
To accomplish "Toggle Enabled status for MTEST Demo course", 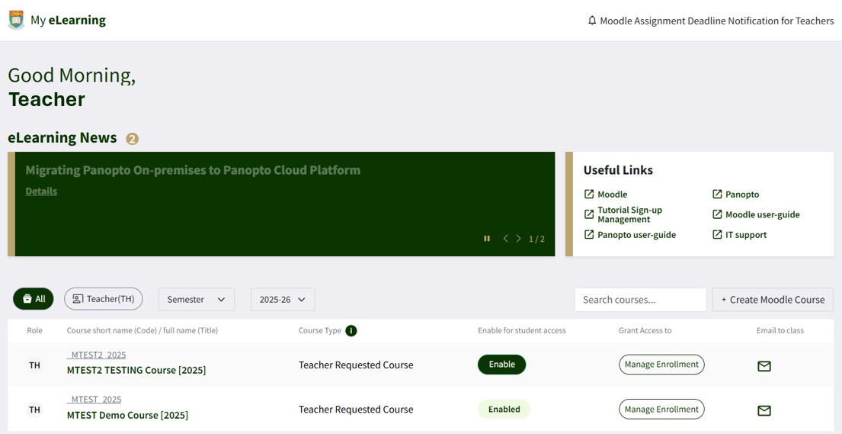I will click(x=504, y=410).
